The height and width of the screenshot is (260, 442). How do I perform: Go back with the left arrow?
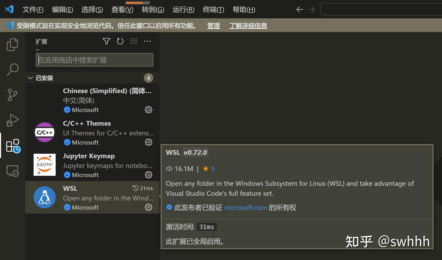[299, 10]
